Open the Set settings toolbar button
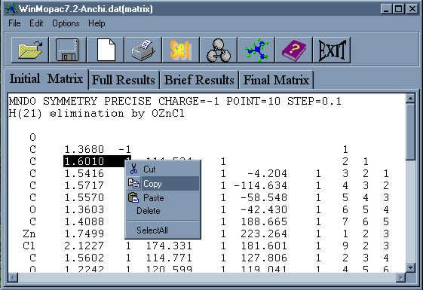This screenshot has height=290, width=423. [x=181, y=50]
